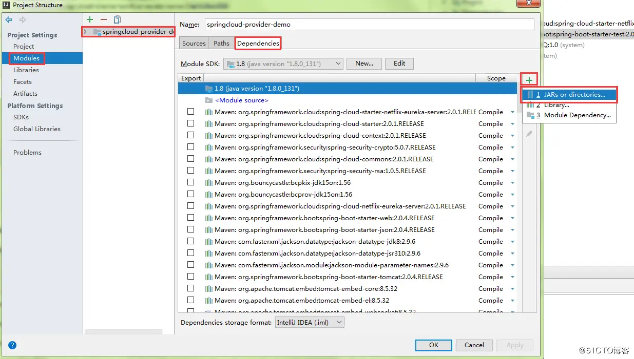Click the module Name input field
The height and width of the screenshot is (359, 634).
370,25
